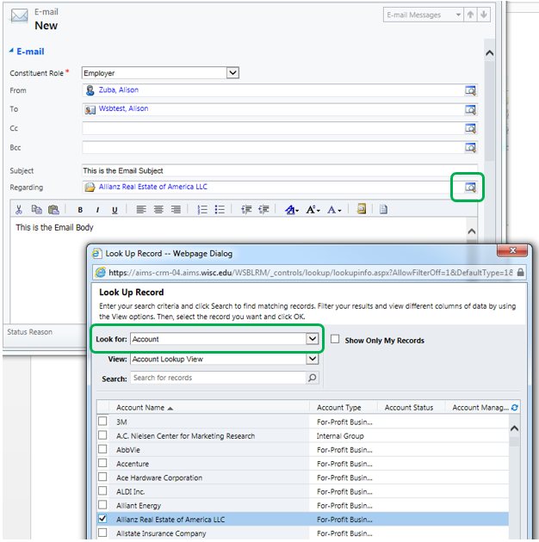Select the numbered list icon
The width and height of the screenshot is (539, 542).
(202, 209)
